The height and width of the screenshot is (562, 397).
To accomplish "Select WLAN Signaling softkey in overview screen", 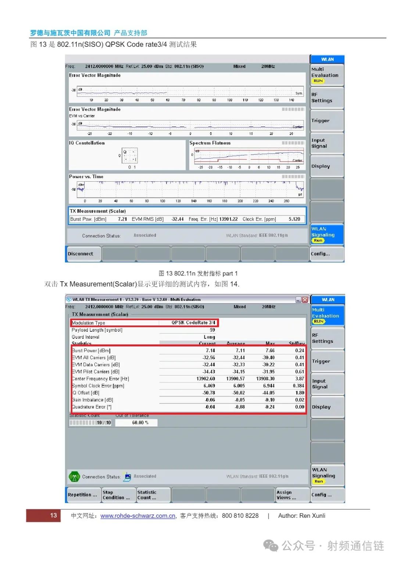I will click(x=327, y=234).
